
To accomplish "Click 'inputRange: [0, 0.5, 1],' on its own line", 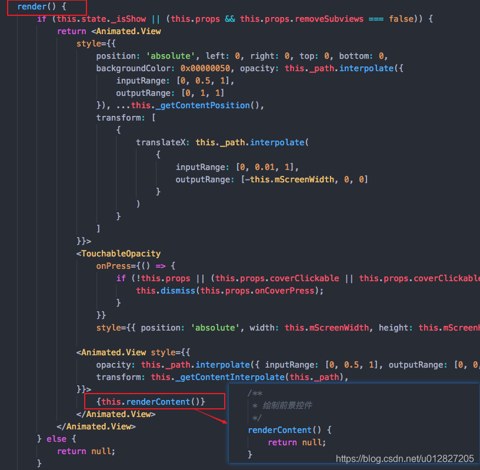I will 175,81.
